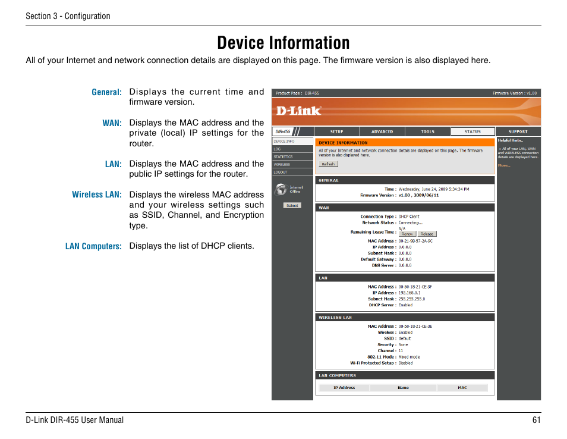Click the SSID value default
This screenshot has height=439, width=567.
tap(405, 338)
